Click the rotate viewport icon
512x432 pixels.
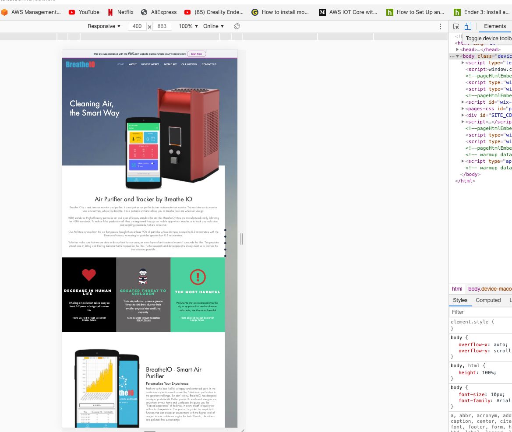coord(237,26)
